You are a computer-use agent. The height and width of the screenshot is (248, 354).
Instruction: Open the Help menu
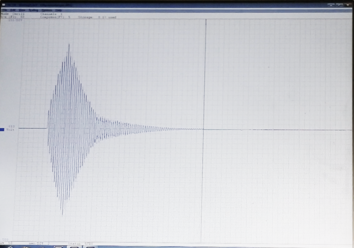tap(59, 10)
